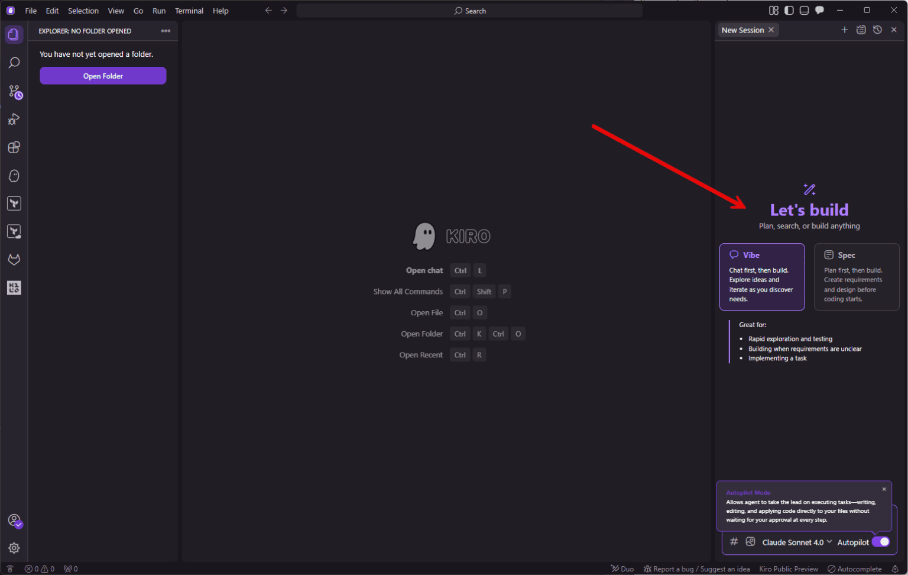This screenshot has width=908, height=575.
Task: Select the New Session tab
Action: 743,30
